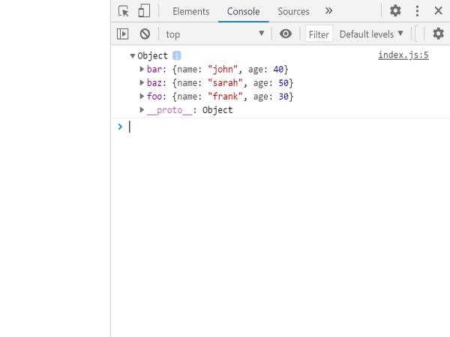The width and height of the screenshot is (450, 337).
Task: Toggle the live expression eye icon
Action: coord(285,34)
